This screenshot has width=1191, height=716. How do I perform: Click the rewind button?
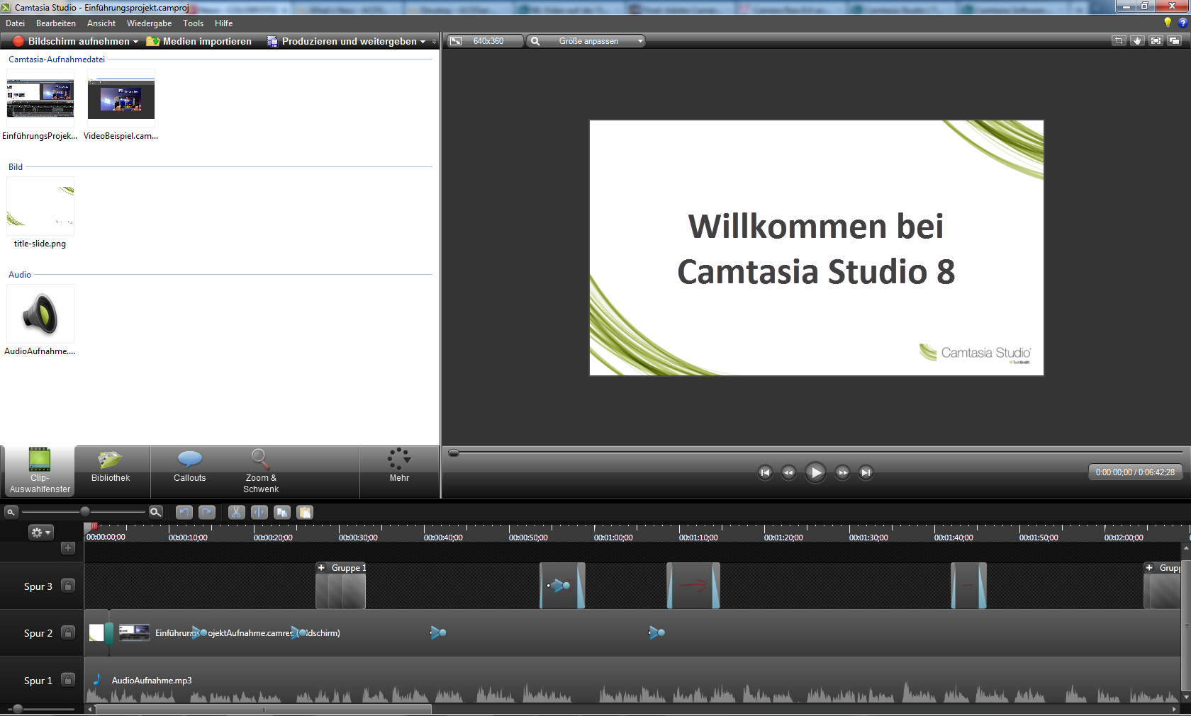coord(788,472)
